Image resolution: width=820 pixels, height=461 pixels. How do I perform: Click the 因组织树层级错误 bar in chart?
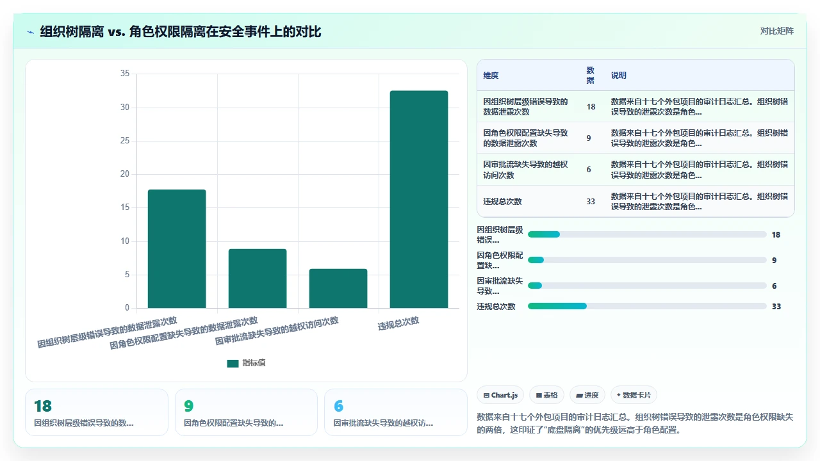coord(177,249)
